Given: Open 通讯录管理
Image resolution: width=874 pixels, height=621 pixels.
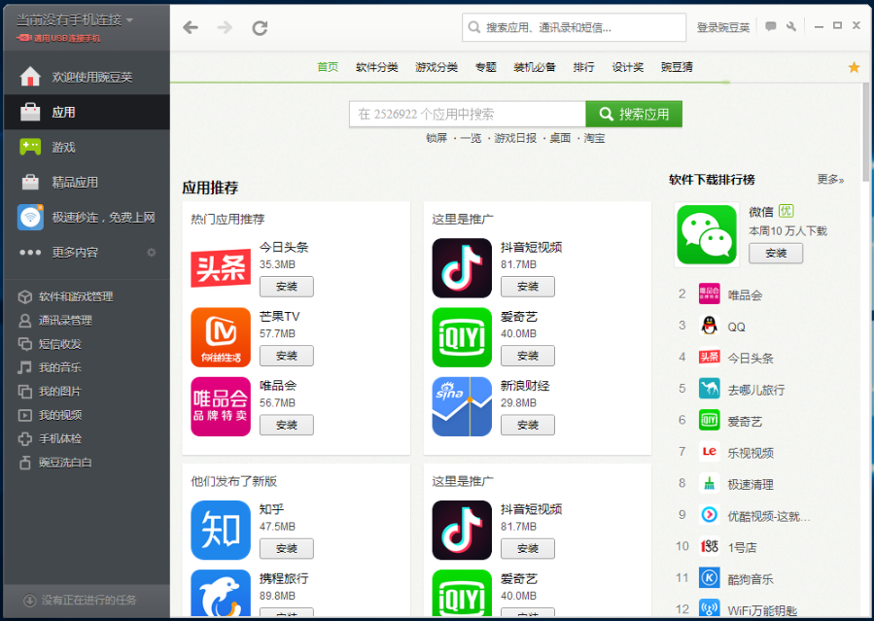Looking at the screenshot, I should point(55,321).
